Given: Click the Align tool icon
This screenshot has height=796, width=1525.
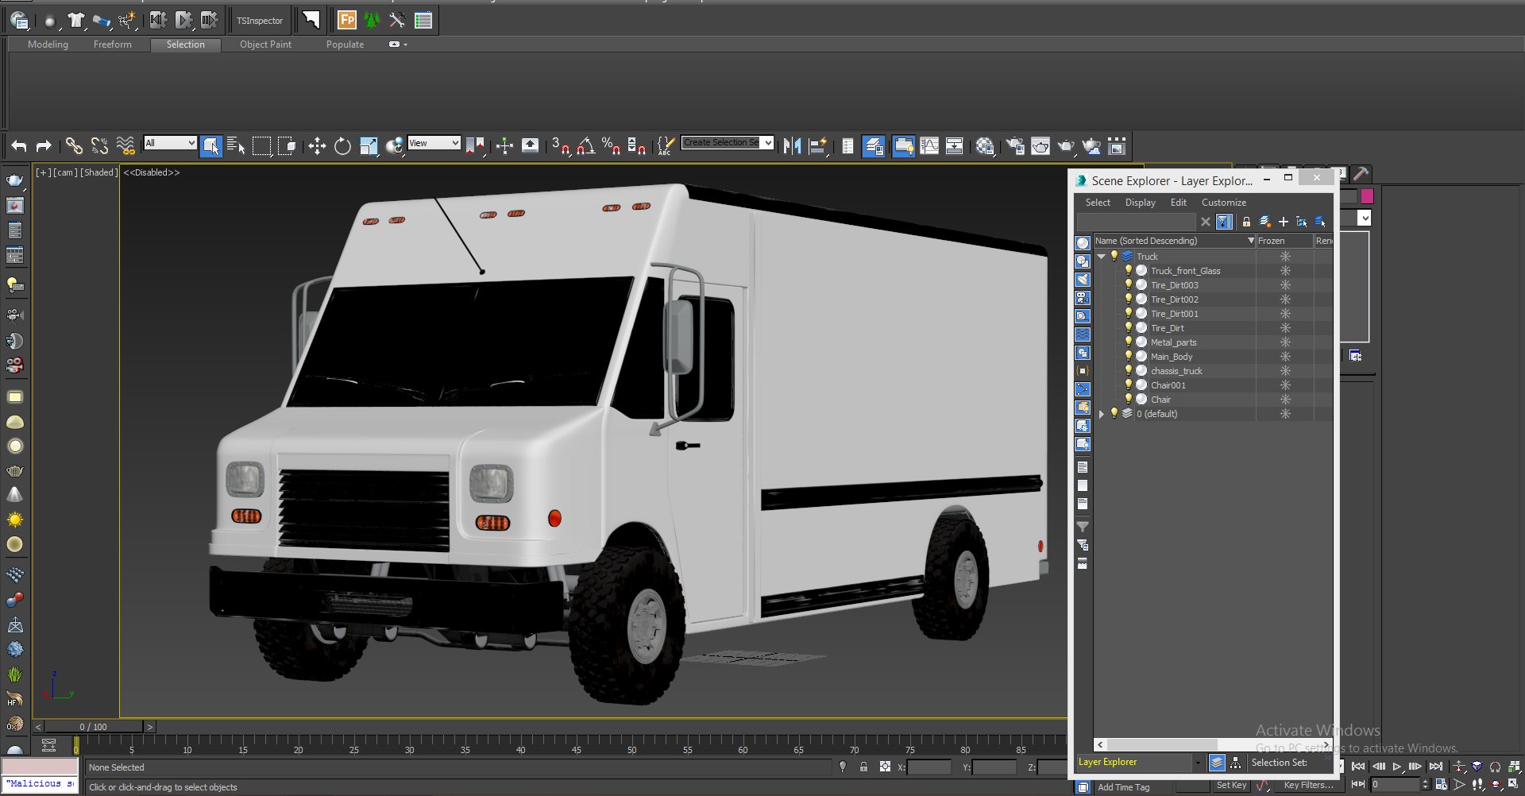Looking at the screenshot, I should pos(817,145).
